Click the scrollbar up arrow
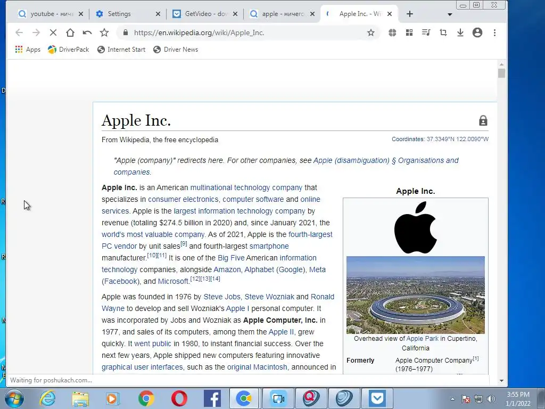Viewport: 545px width, 409px height. point(501,64)
